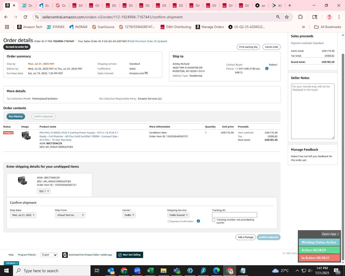
Task: Open Zoom from the taskbar
Action: 137,271
